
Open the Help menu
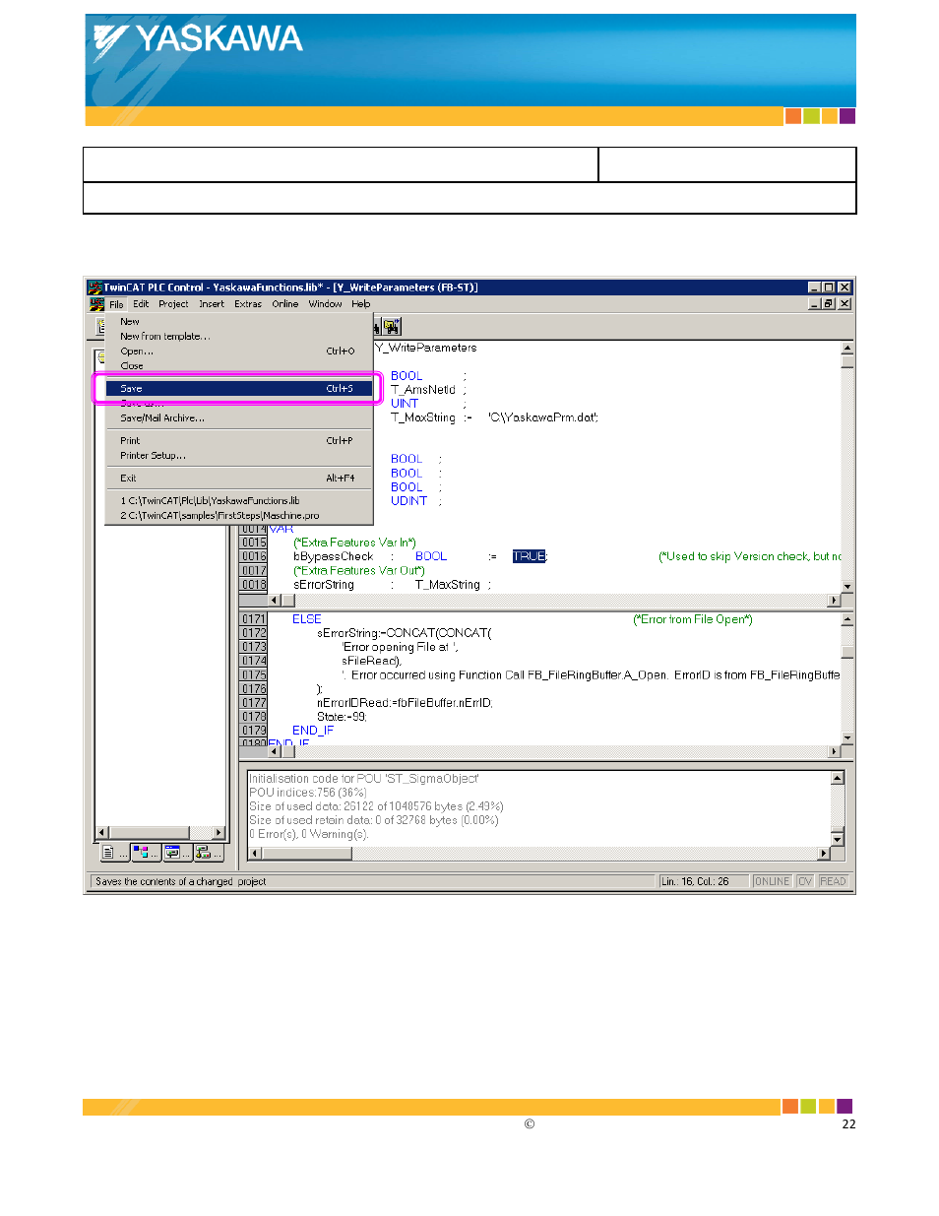361,304
